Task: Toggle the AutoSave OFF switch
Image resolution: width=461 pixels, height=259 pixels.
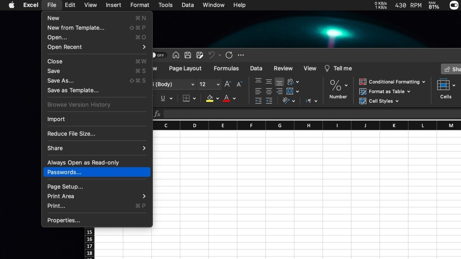Action: (x=158, y=55)
